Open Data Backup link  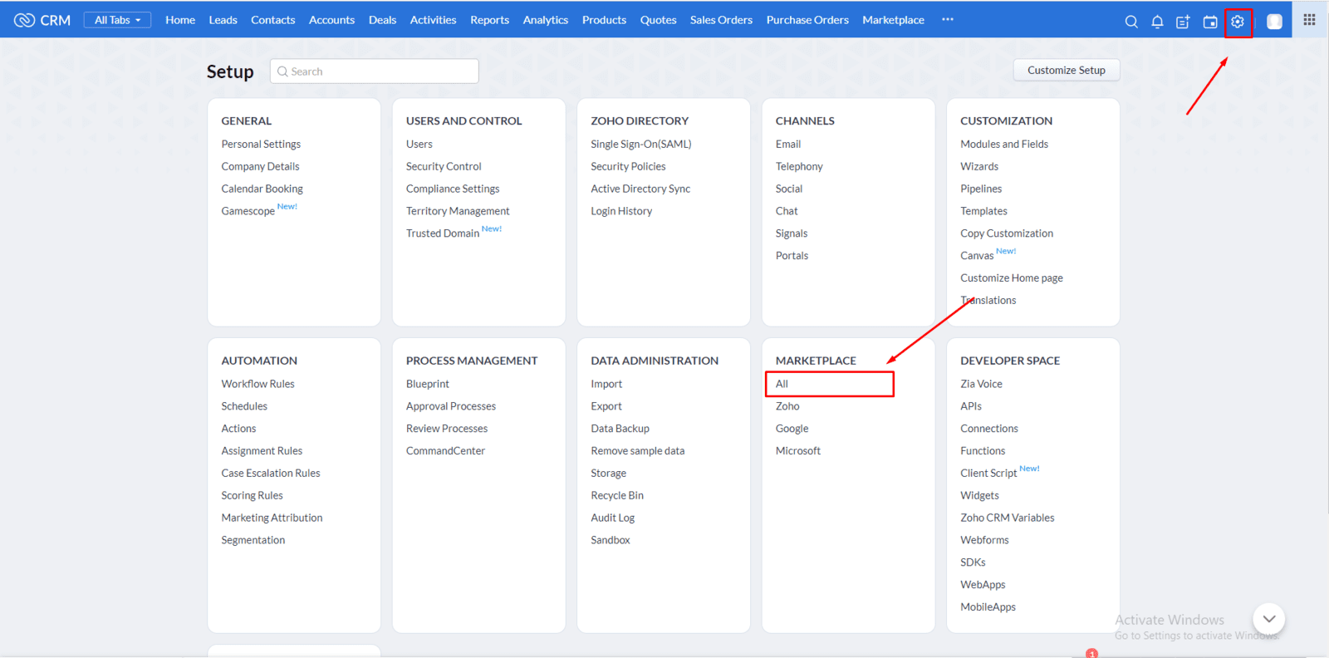(620, 429)
